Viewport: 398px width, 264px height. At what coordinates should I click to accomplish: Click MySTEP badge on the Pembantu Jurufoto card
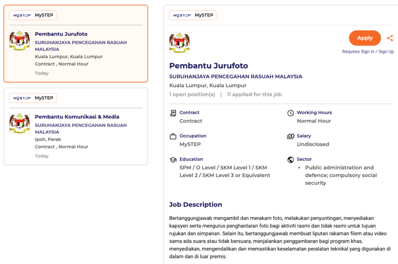click(33, 15)
